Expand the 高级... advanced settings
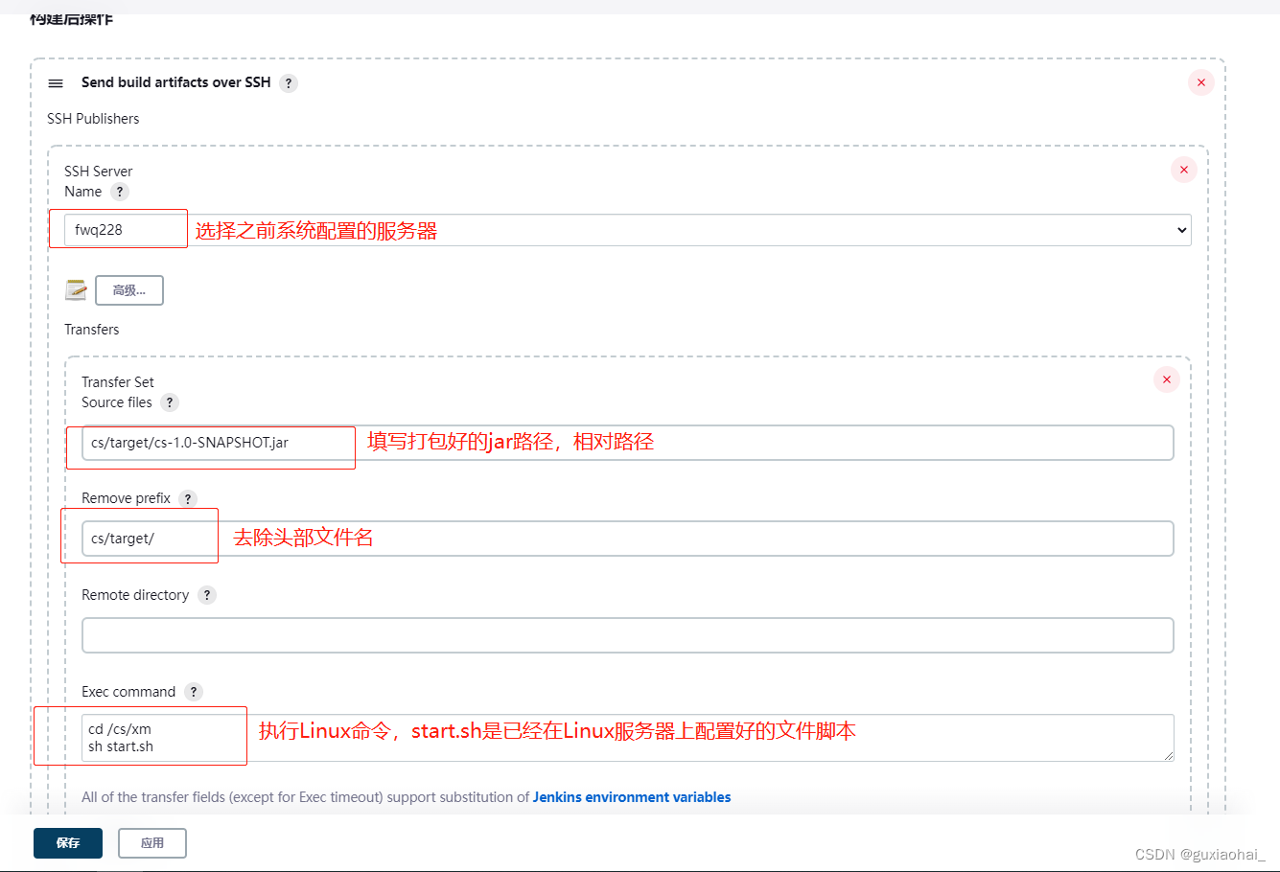This screenshot has width=1280, height=872. tap(129, 290)
